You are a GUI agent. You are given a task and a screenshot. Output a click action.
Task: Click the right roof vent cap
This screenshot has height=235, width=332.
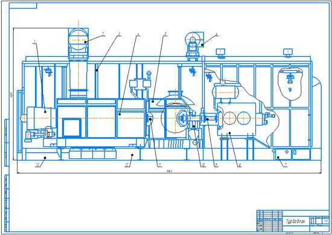288,53
